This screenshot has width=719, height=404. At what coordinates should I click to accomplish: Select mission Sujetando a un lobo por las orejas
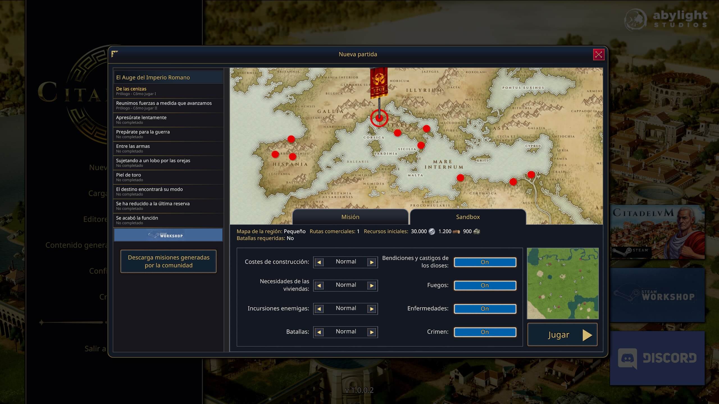tap(168, 163)
